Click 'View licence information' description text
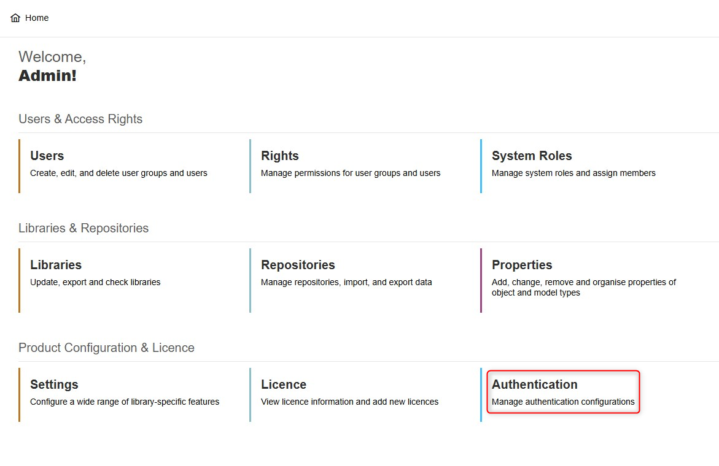 (x=349, y=402)
